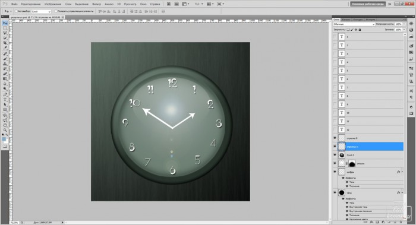Hide the Слой 3 layer

(335, 155)
